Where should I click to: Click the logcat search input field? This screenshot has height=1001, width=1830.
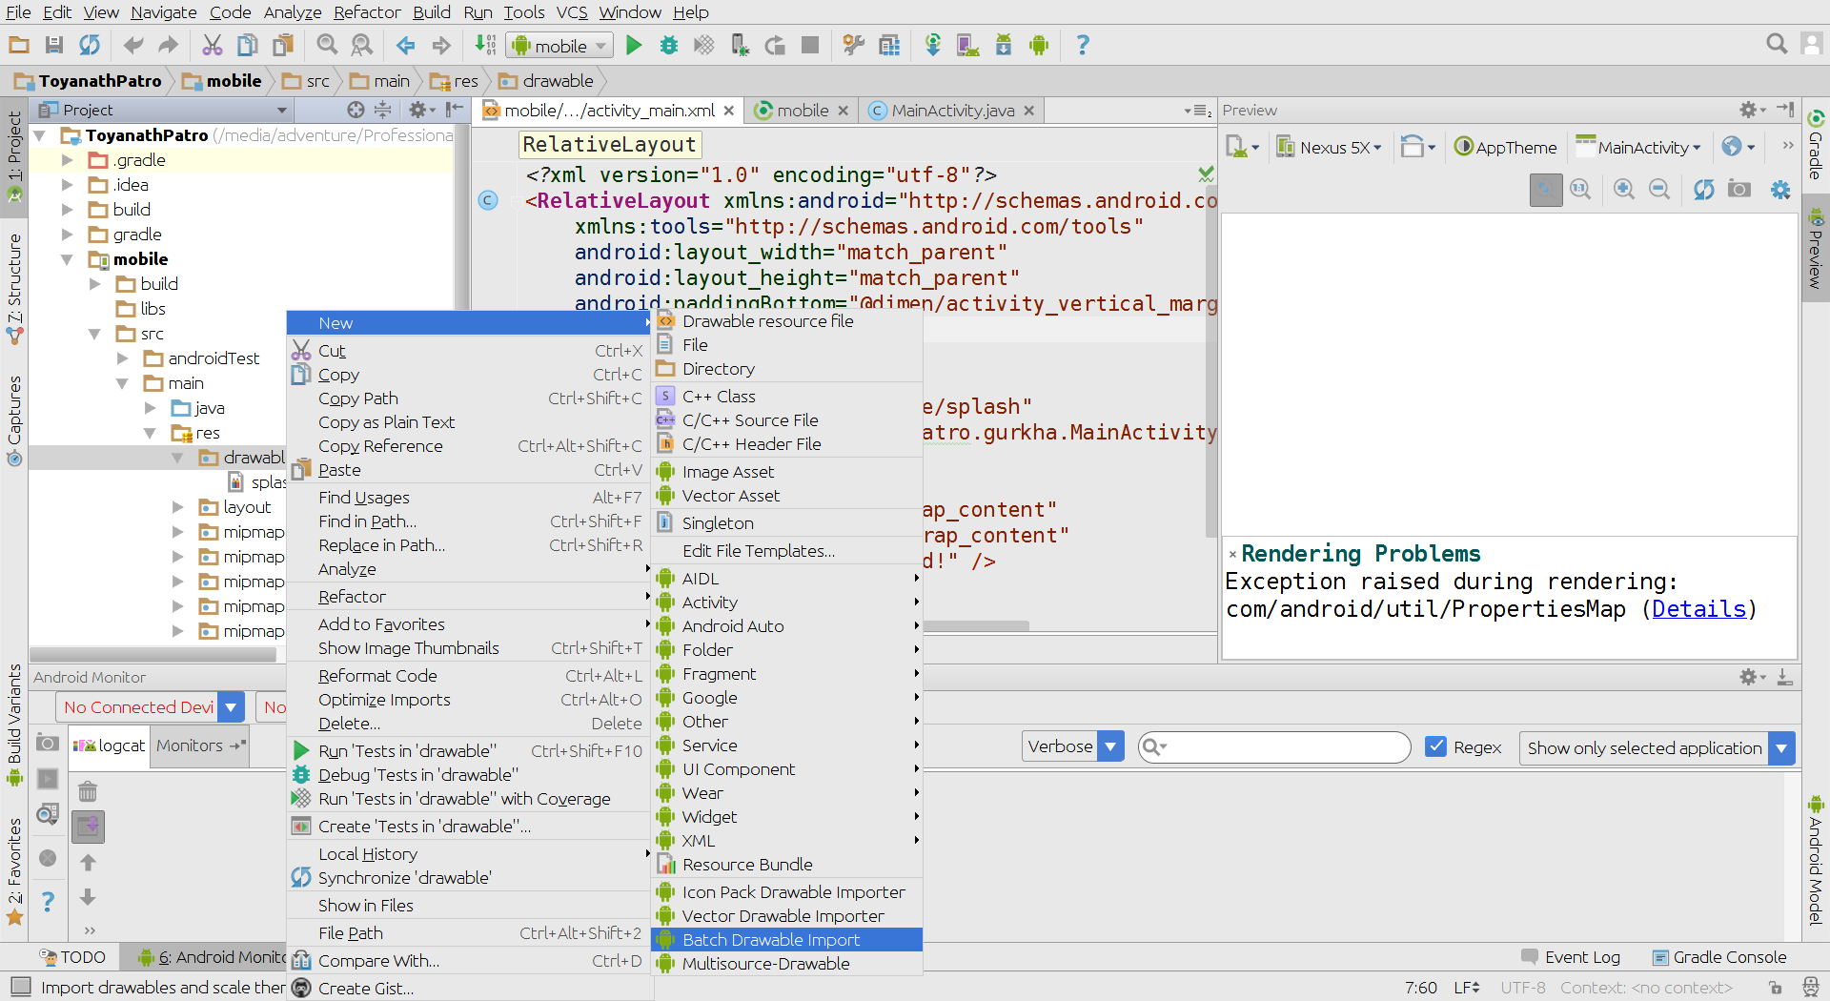pyautogui.click(x=1282, y=747)
